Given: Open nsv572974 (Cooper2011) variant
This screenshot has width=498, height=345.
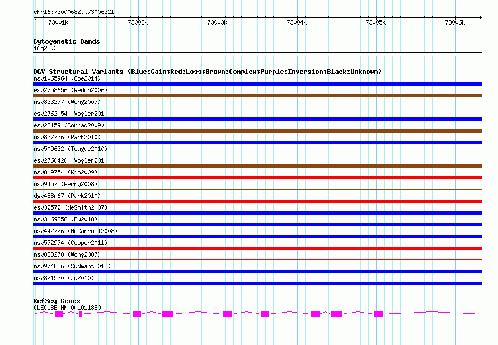Looking at the screenshot, I should 71,243.
